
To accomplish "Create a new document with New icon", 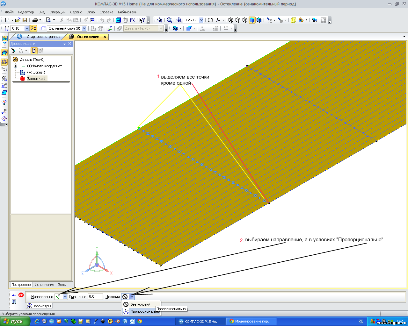I will tap(7, 20).
